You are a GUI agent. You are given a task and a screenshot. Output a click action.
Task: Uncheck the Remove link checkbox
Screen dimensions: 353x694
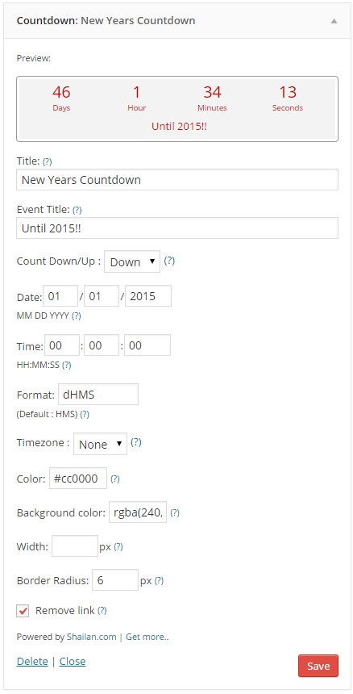tap(23, 611)
